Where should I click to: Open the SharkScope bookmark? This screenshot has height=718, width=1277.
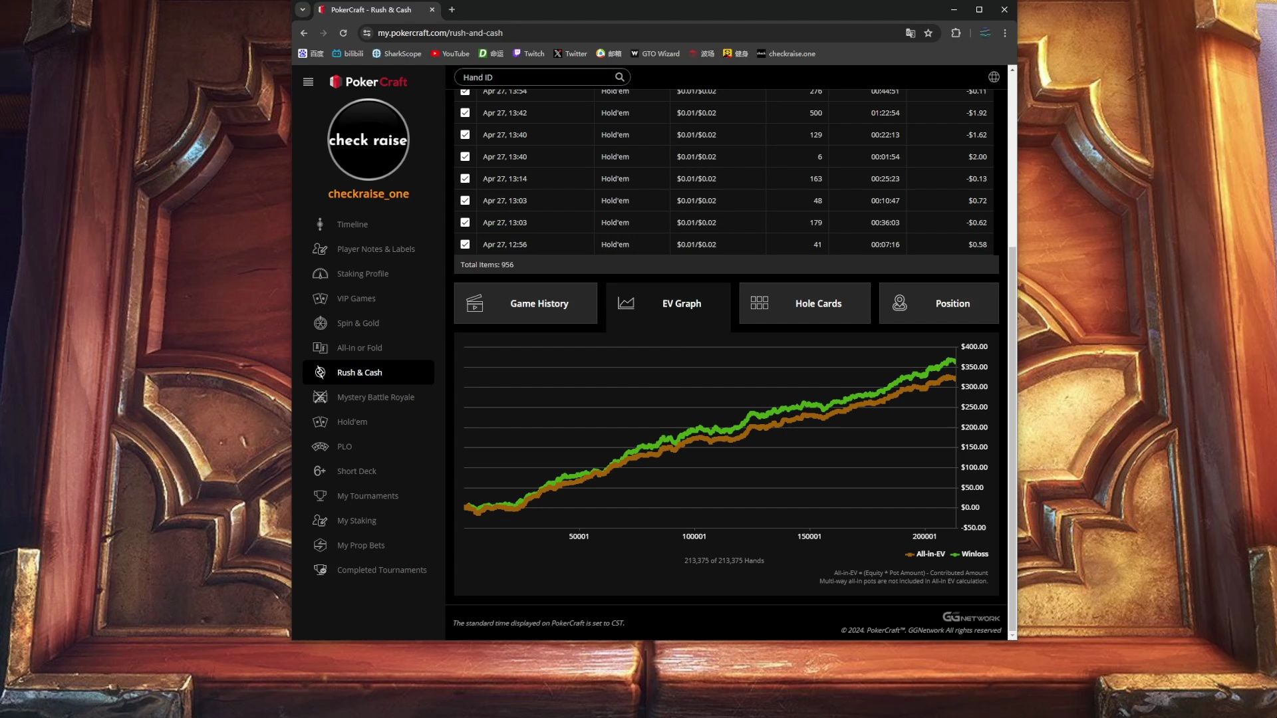[396, 54]
